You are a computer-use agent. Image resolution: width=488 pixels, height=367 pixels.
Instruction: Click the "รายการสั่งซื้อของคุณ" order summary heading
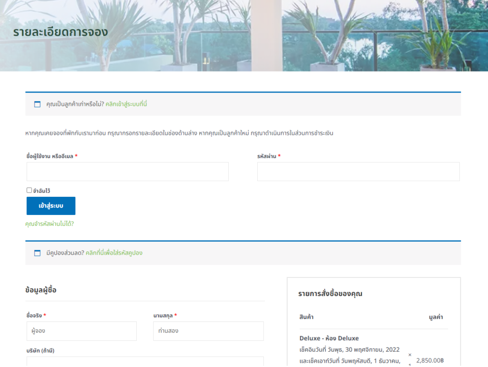(x=330, y=294)
